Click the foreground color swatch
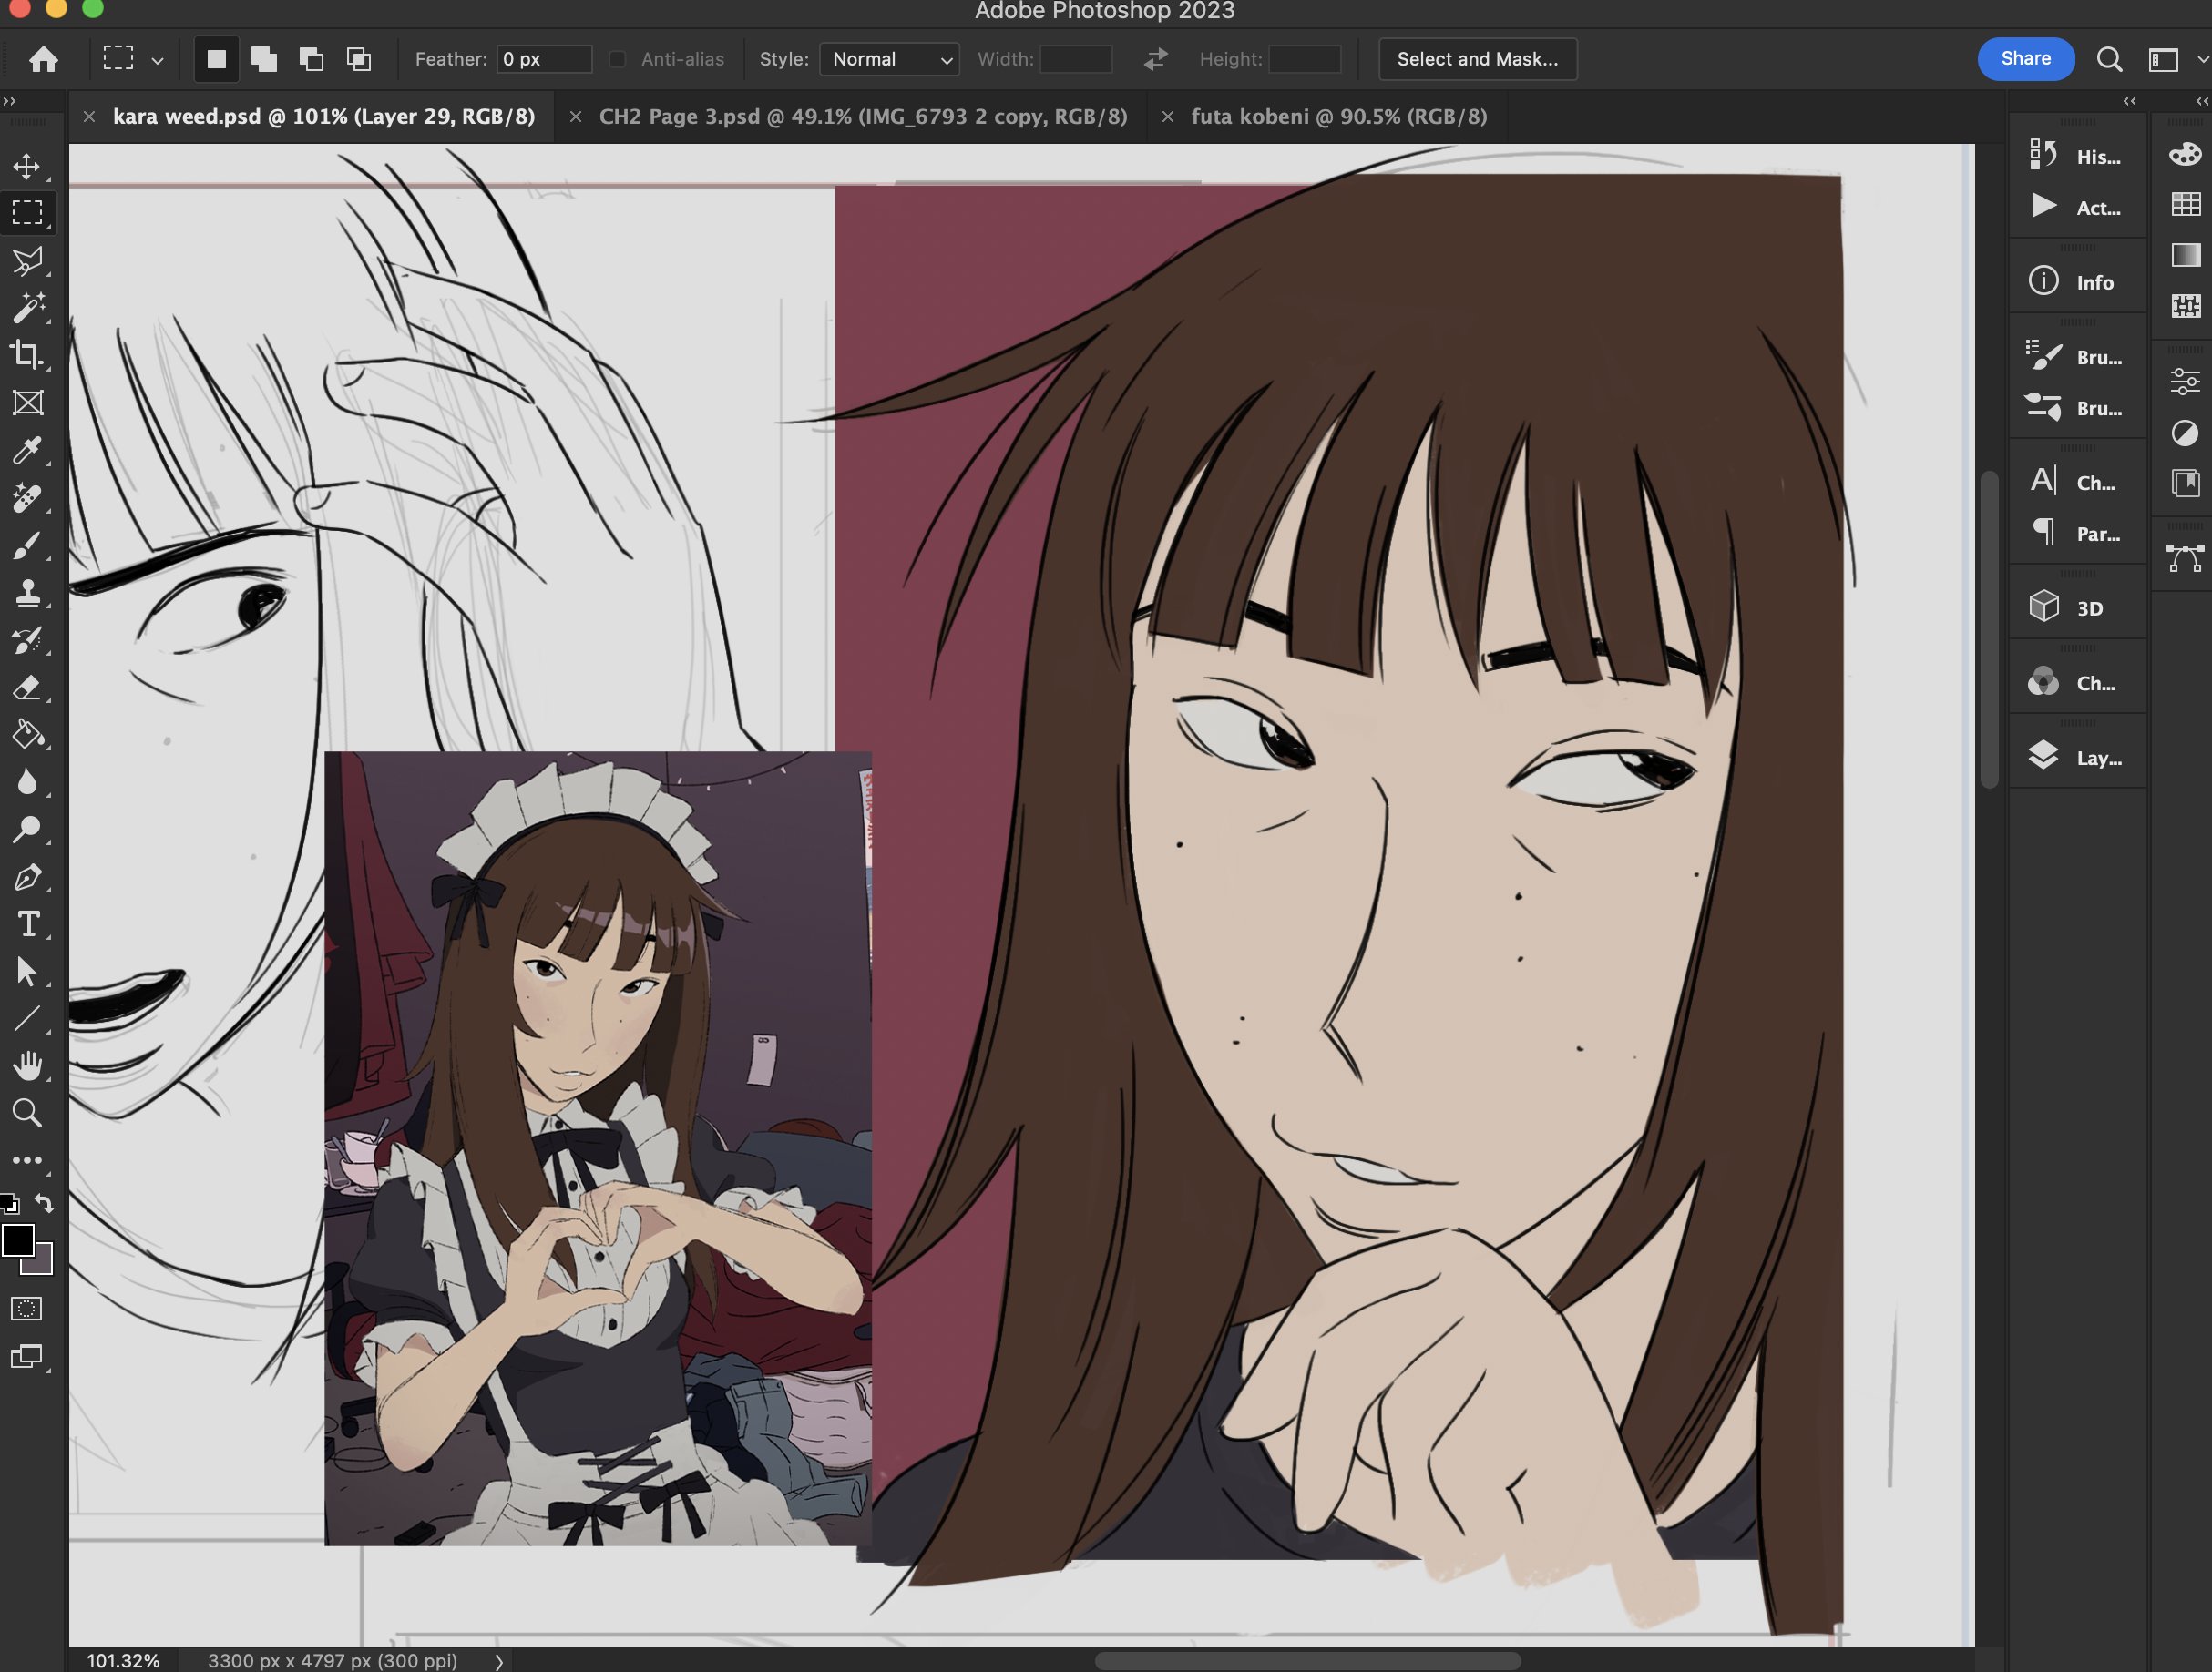 [x=18, y=1240]
